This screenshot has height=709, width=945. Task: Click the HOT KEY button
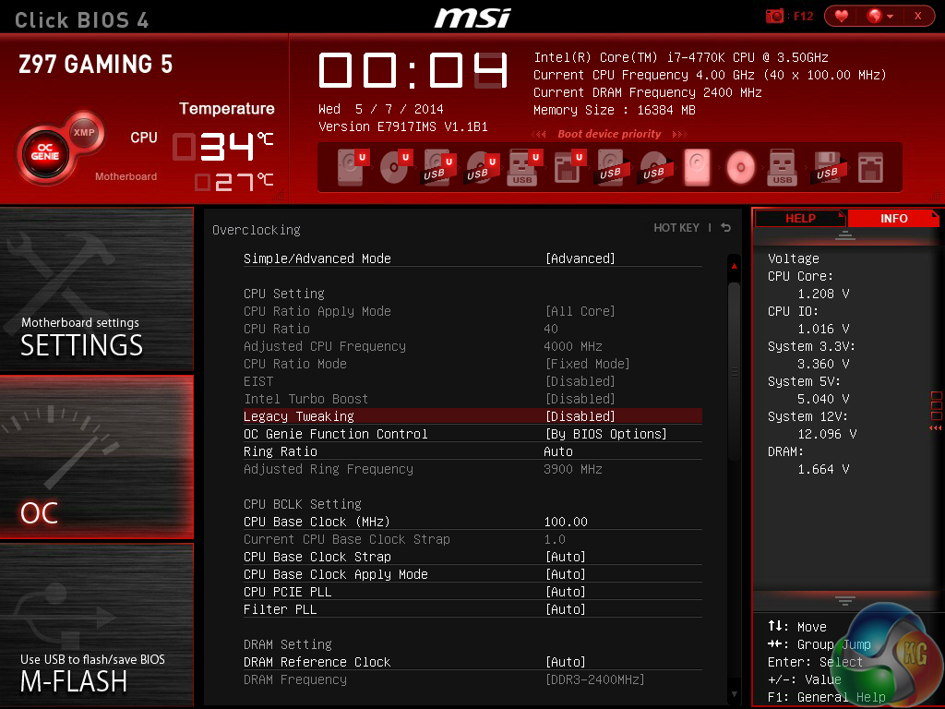coord(676,227)
